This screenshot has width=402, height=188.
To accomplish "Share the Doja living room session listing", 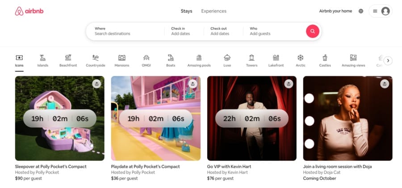I will pos(385,84).
